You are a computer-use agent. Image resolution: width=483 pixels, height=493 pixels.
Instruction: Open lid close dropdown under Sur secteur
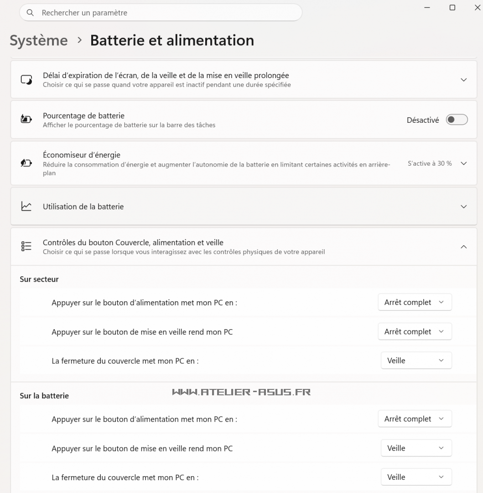pos(416,360)
